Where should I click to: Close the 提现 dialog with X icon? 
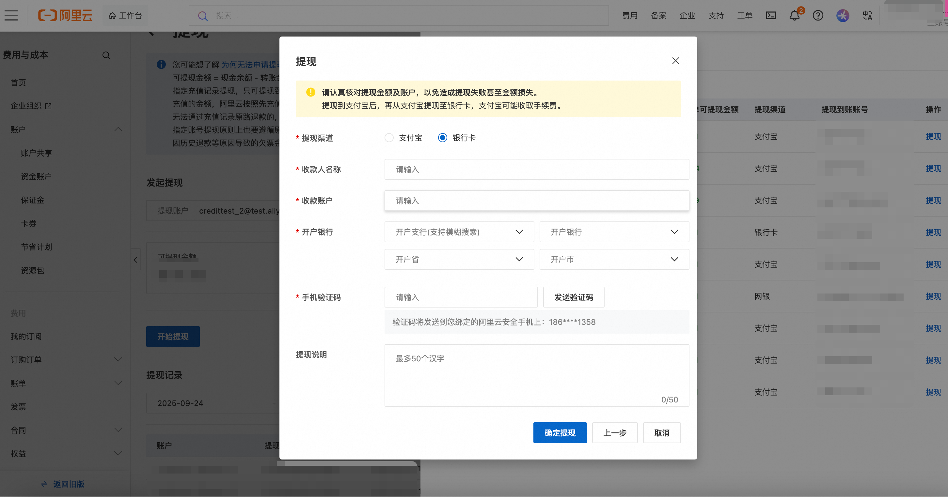click(x=675, y=61)
